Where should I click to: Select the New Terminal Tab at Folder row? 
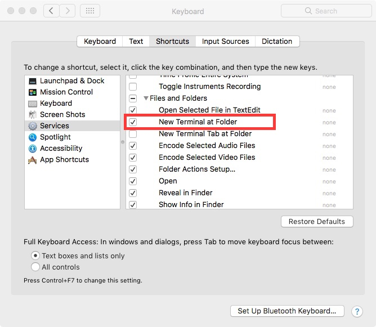[239, 134]
